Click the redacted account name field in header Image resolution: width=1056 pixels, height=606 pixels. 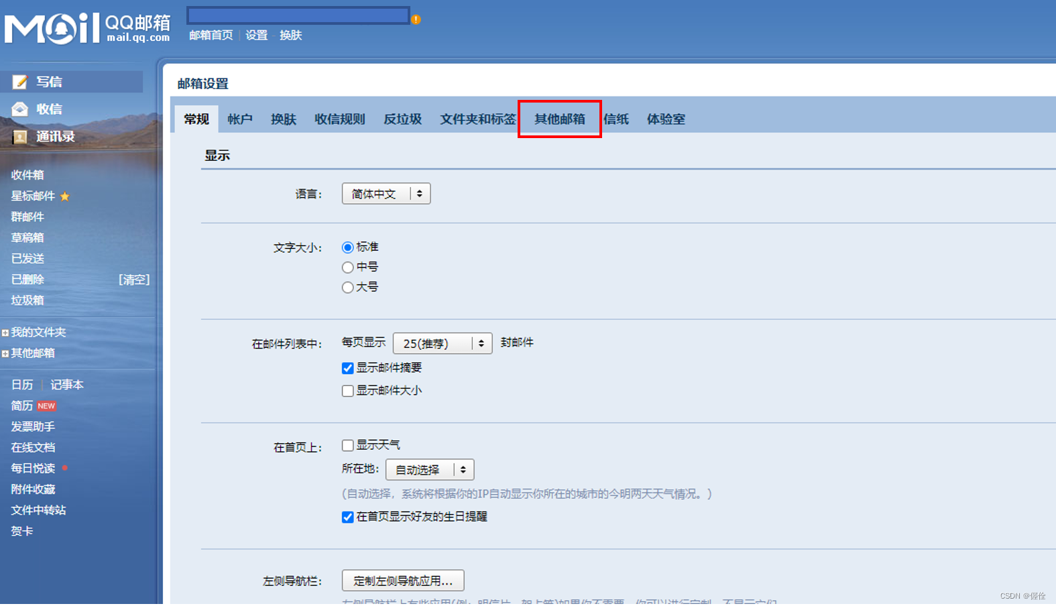[298, 15]
